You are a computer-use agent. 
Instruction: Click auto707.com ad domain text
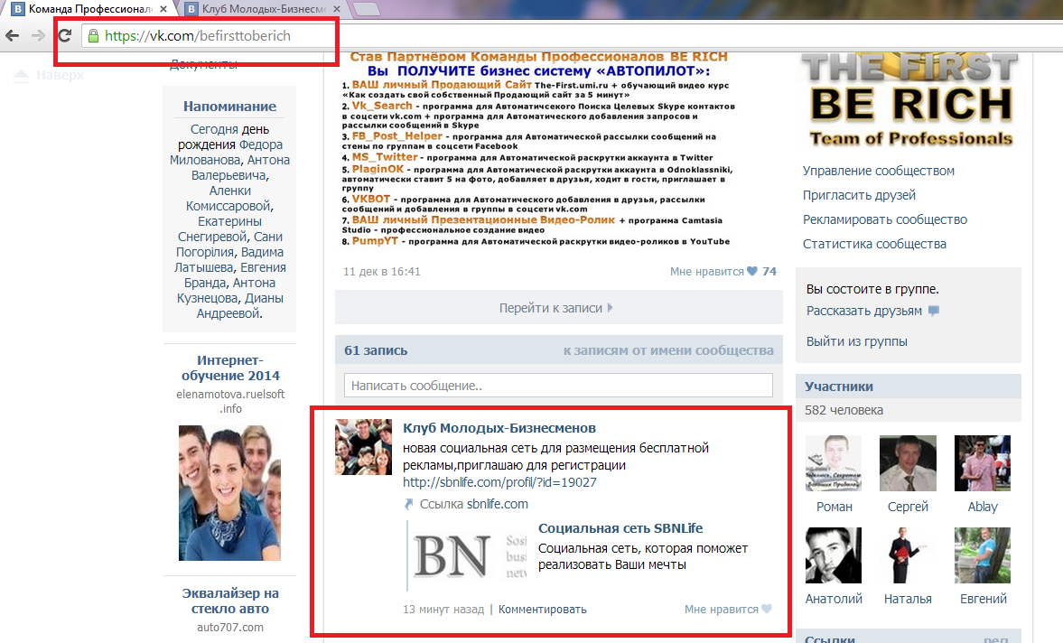(x=229, y=628)
